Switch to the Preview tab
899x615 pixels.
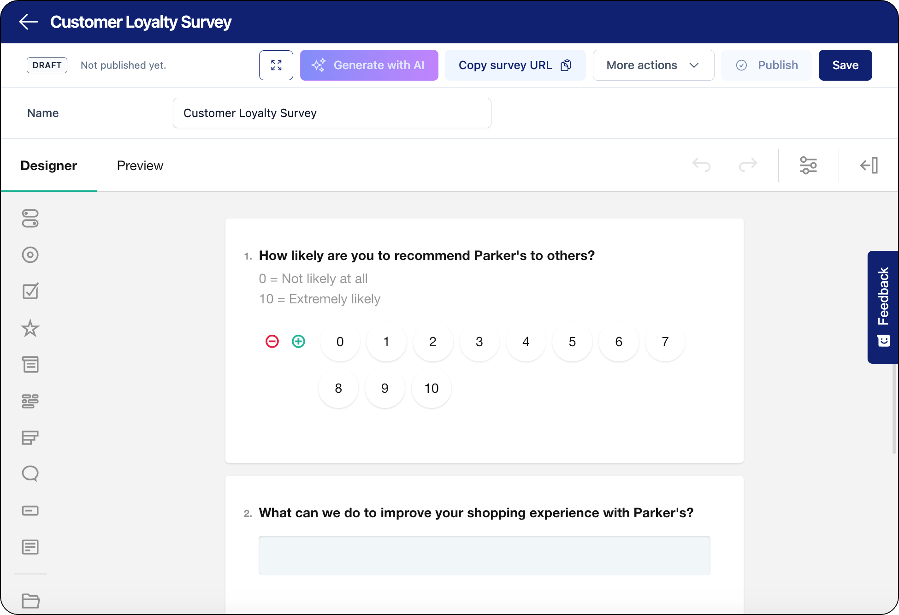(140, 165)
